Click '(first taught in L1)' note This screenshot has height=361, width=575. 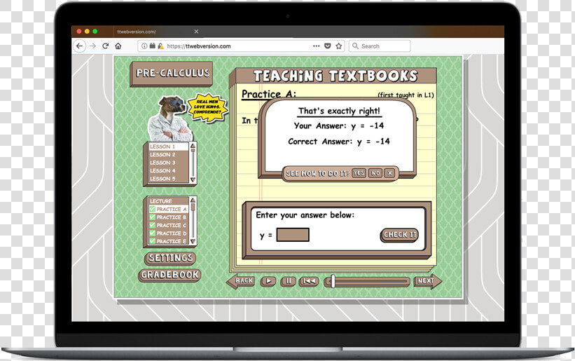(406, 95)
